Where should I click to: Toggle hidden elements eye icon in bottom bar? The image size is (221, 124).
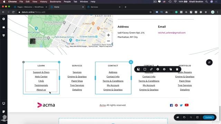pos(178,117)
